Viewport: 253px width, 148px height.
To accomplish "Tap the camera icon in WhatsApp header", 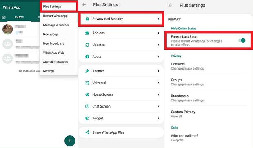I will pos(4,17).
